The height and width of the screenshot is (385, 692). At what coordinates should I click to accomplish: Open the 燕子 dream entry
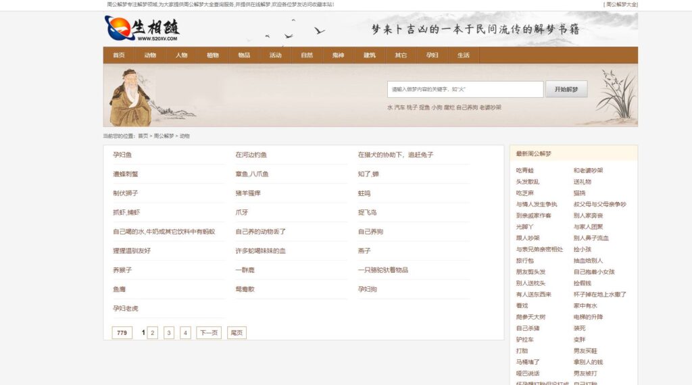(x=364, y=251)
